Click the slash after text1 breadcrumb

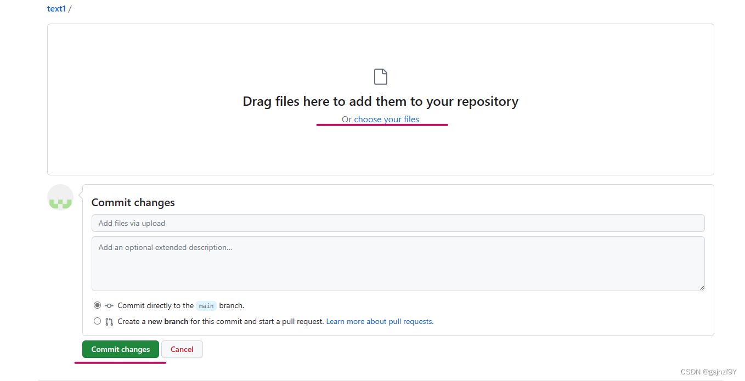click(x=69, y=8)
